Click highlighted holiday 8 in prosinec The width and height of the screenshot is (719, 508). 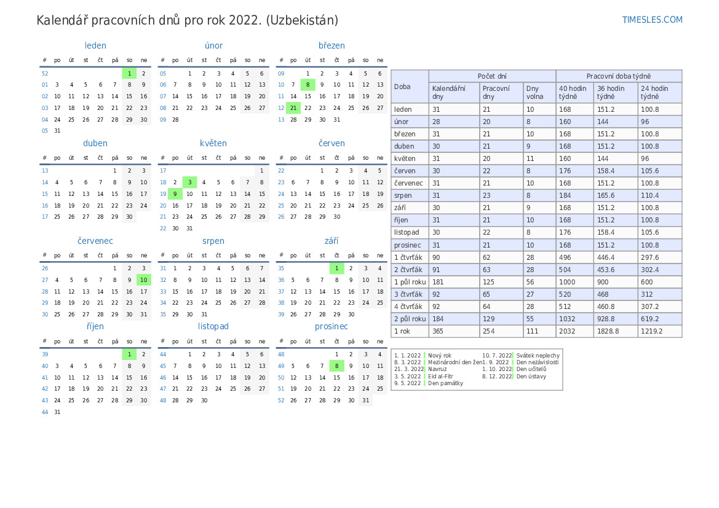coord(336,366)
